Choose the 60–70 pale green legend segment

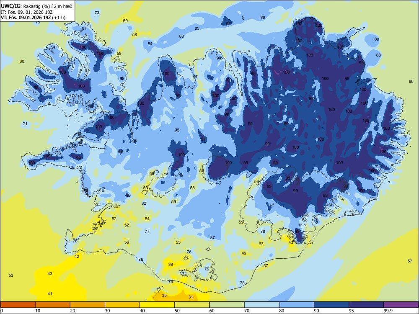[x=227, y=305]
